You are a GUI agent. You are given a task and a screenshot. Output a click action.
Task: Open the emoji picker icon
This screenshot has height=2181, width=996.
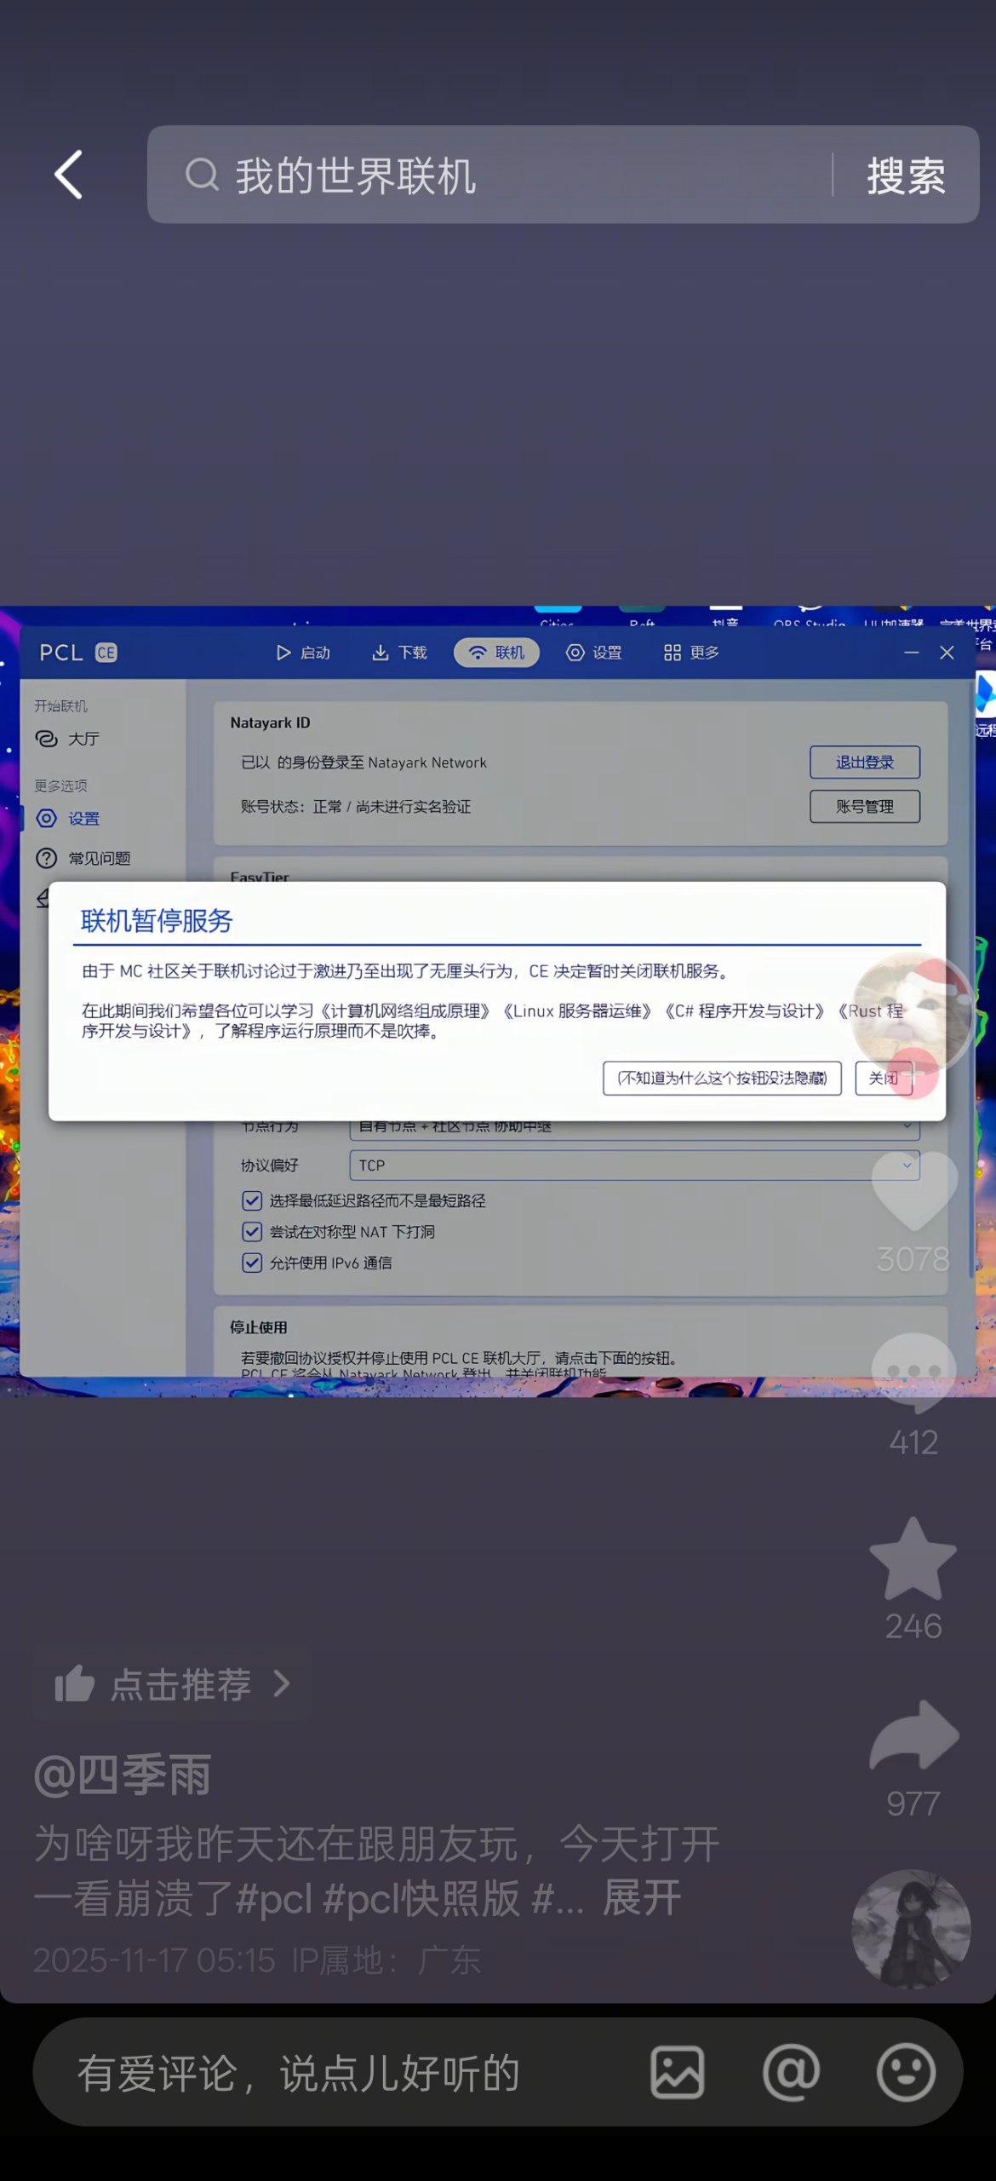coord(906,2072)
